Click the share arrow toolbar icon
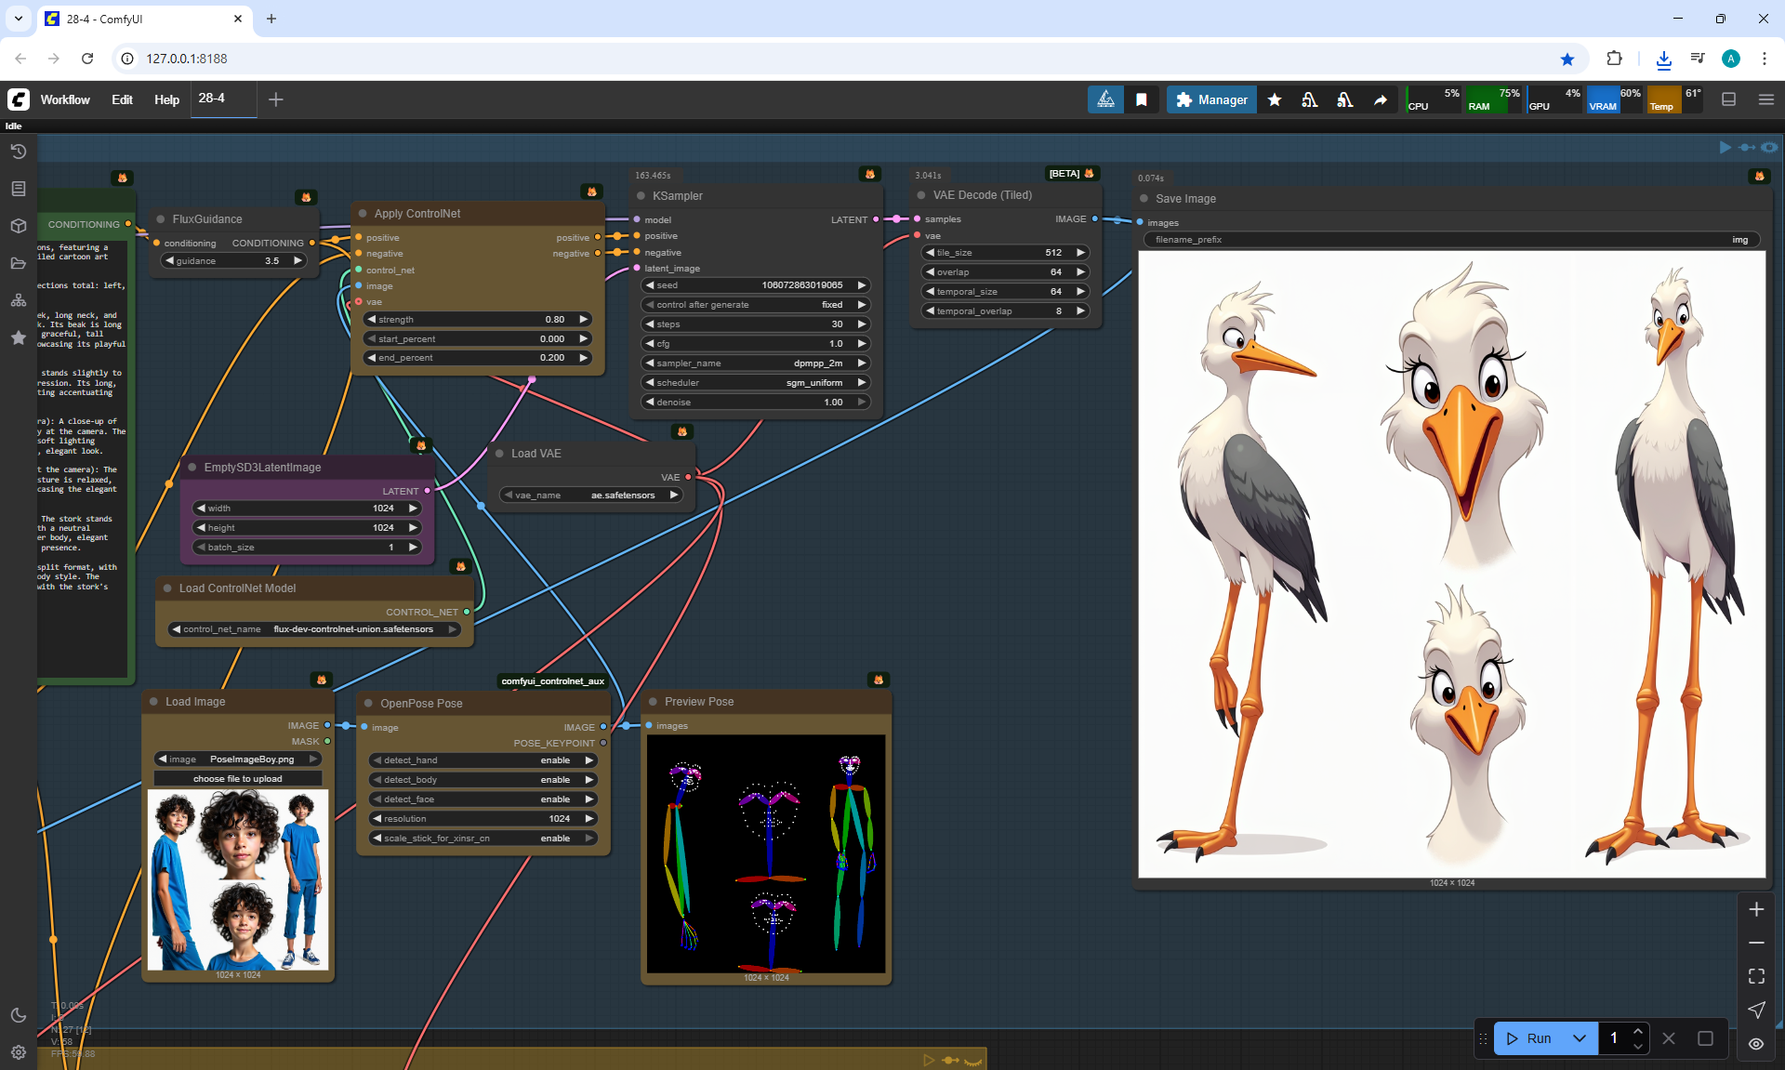This screenshot has height=1070, width=1785. [1381, 99]
